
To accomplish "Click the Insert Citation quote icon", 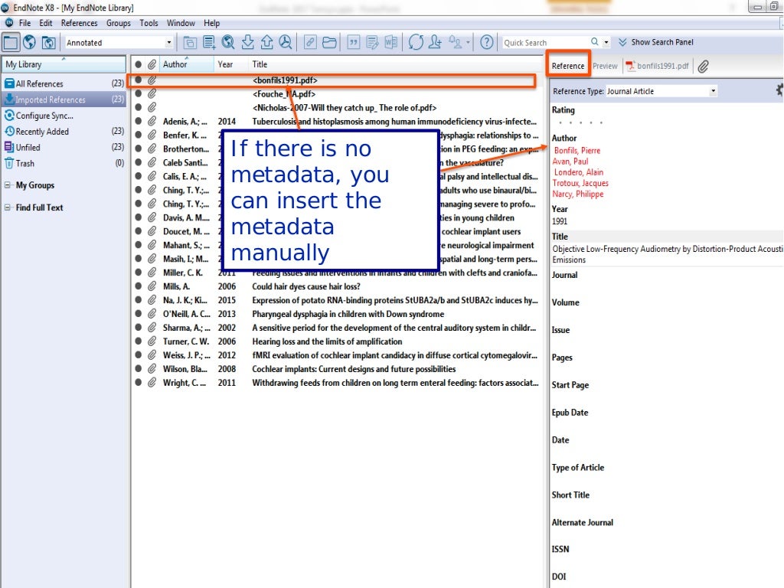I will pos(354,42).
